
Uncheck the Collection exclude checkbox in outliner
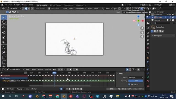click(167, 15)
